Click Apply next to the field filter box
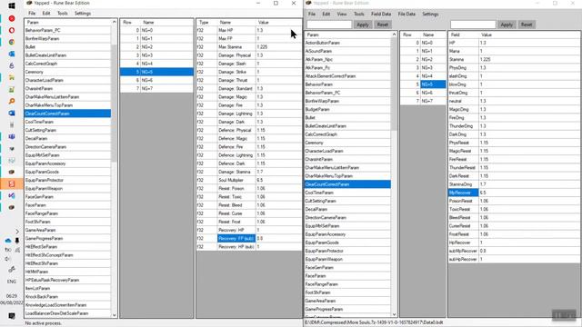This screenshot has height=327, width=582. click(x=507, y=25)
